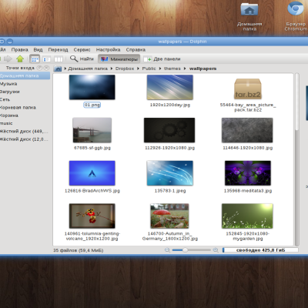308x308 pixels.
Task: Select the 114646-1920x1080.jpg gray thumbnail
Action: (x=247, y=130)
